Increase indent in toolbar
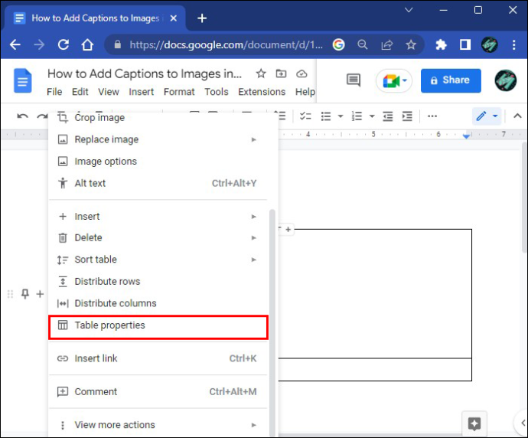The image size is (528, 438). click(407, 116)
